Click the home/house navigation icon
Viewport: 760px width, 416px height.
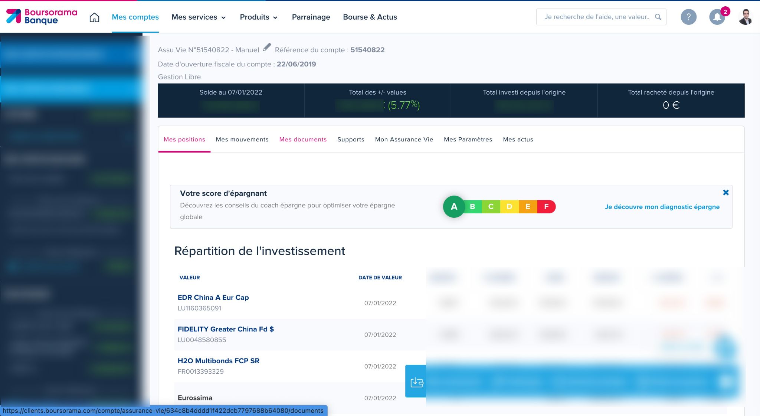point(94,16)
